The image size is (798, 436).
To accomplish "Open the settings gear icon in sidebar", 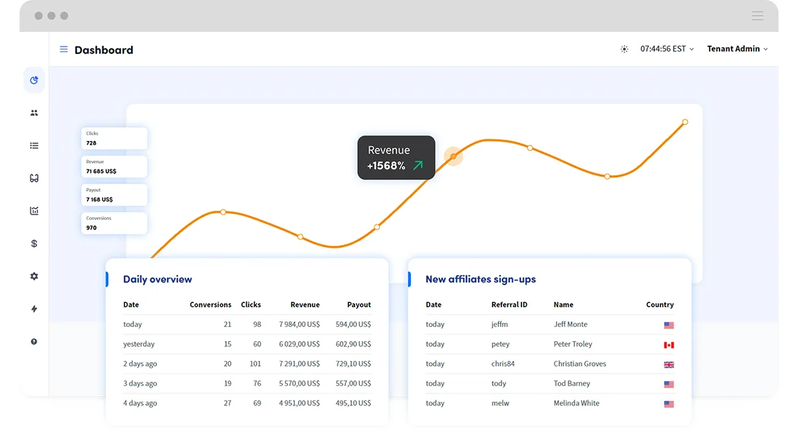I will click(34, 276).
